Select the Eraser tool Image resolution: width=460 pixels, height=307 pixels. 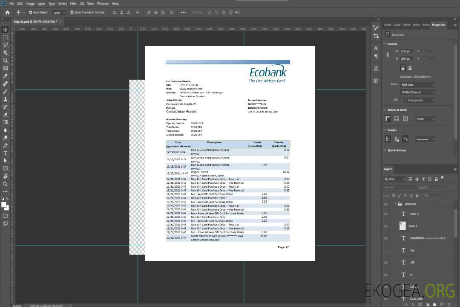pos(5,115)
